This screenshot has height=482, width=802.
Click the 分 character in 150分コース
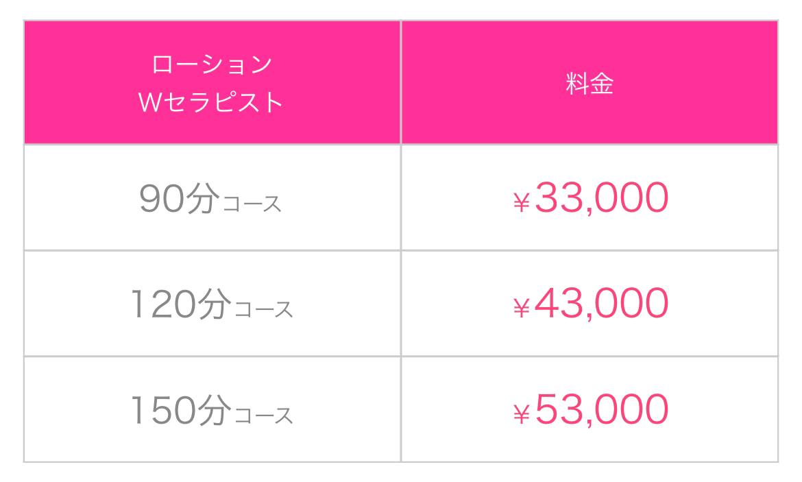215,411
